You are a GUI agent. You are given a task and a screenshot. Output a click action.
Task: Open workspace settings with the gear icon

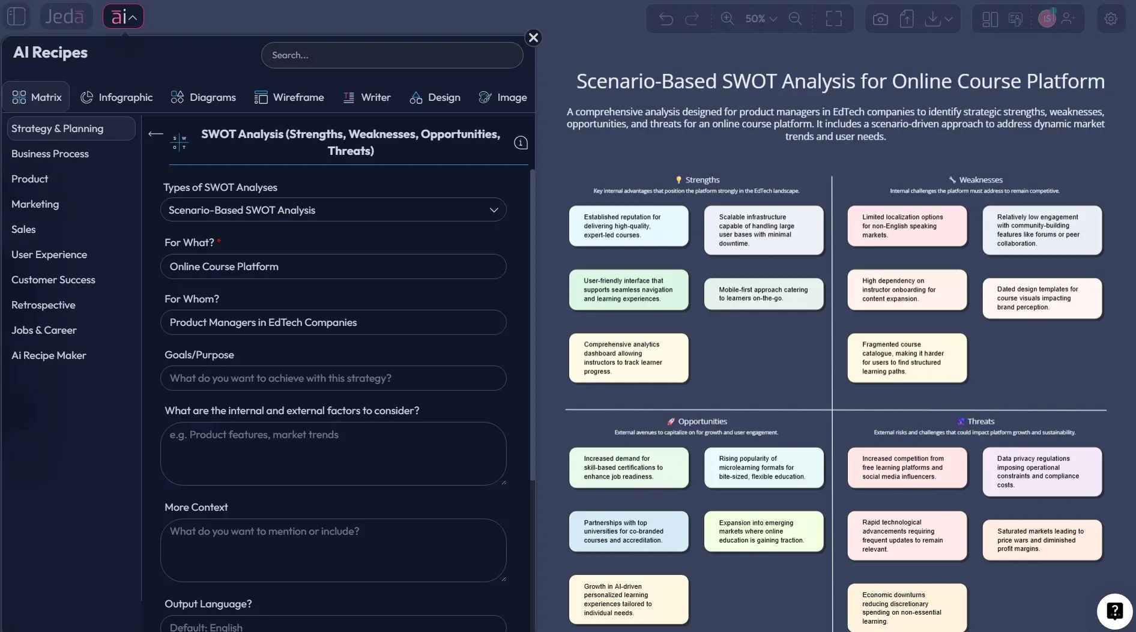[x=1111, y=19]
